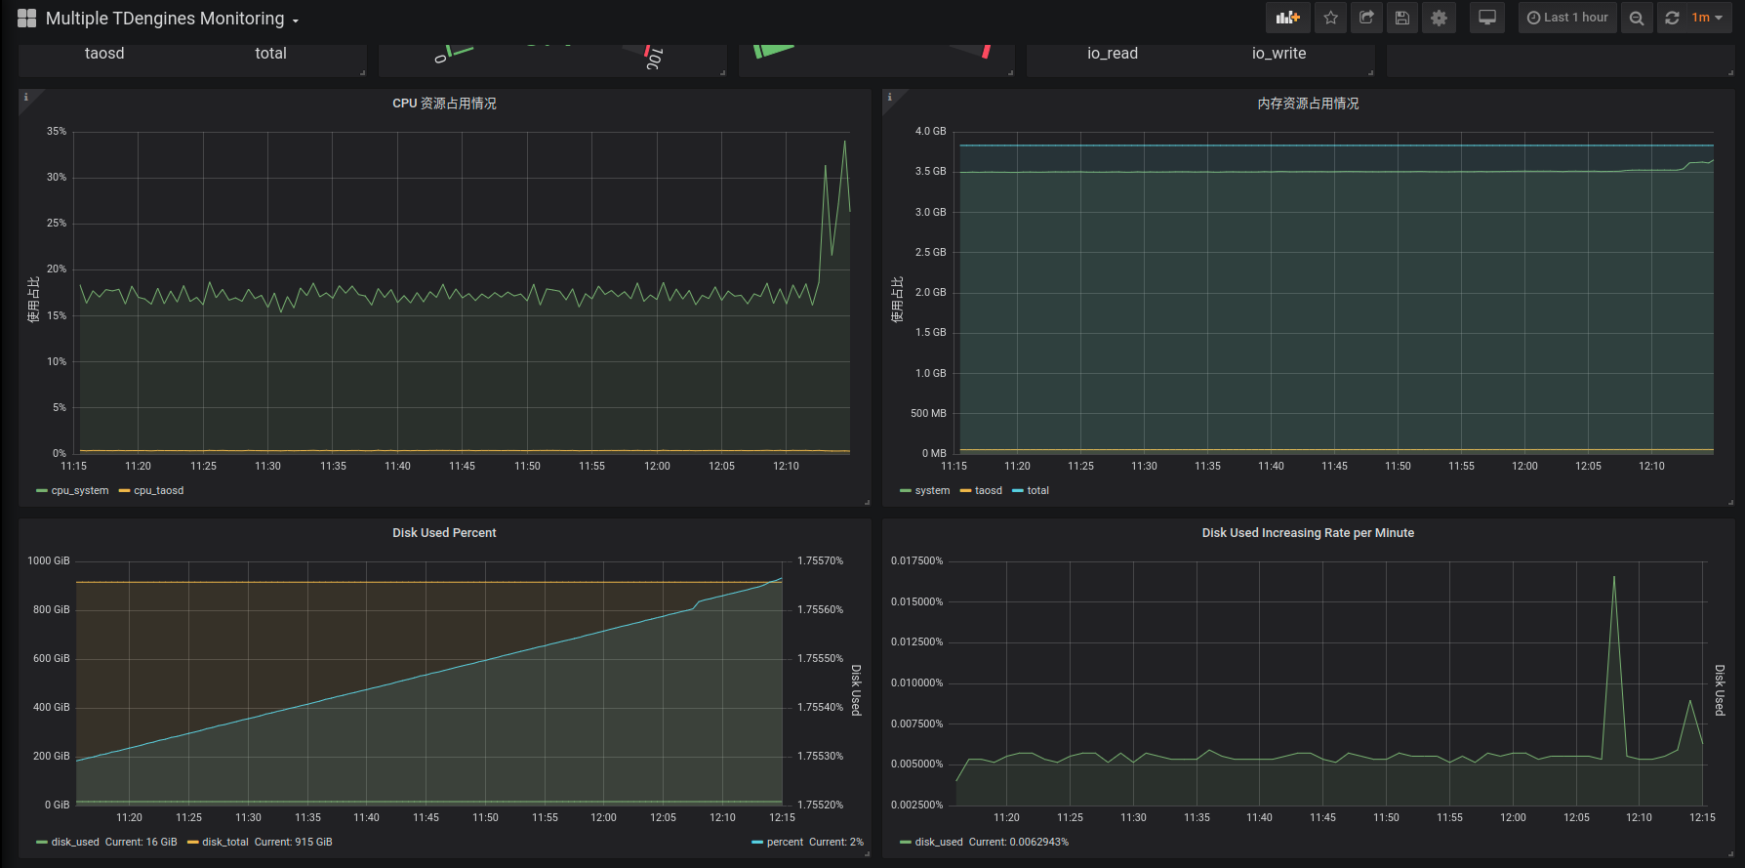This screenshot has height=868, width=1745.
Task: Open the Share dashboard icon
Action: [x=1366, y=18]
